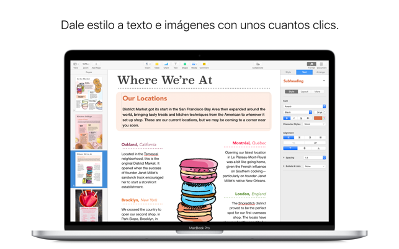Click the 24 pt font size field

[x=318, y=112]
